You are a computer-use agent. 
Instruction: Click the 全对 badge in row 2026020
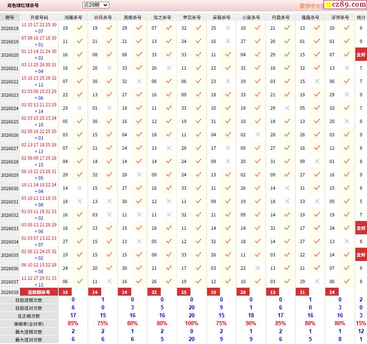[361, 55]
